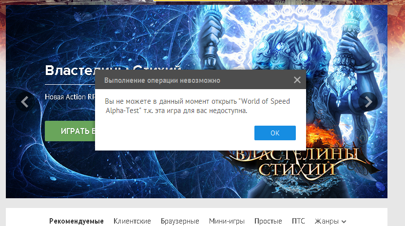Show the previous banner slide using left arrow

click(x=25, y=102)
